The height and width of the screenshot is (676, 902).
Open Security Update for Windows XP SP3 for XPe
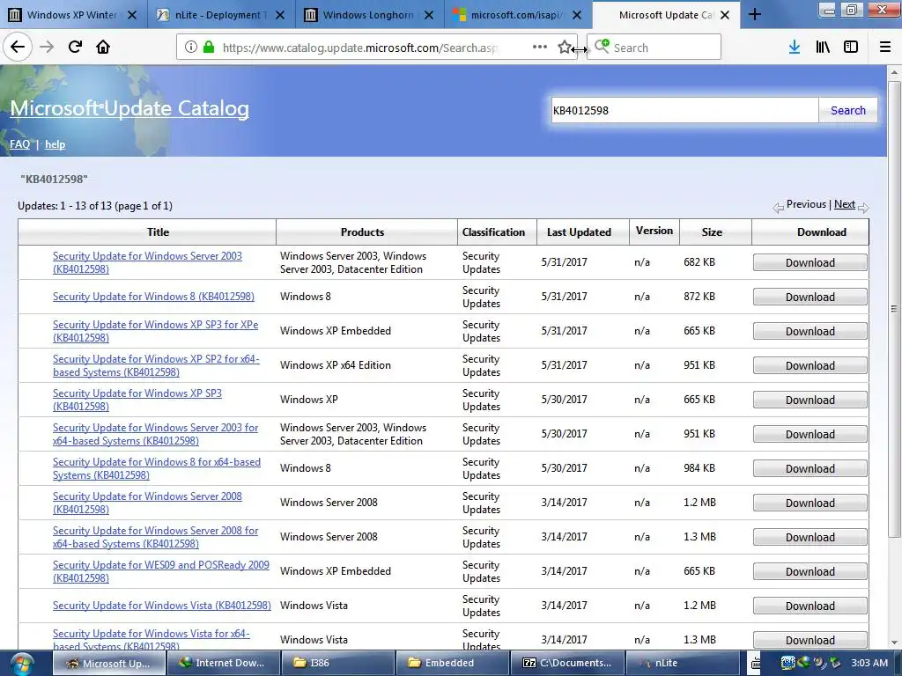pyautogui.click(x=155, y=331)
